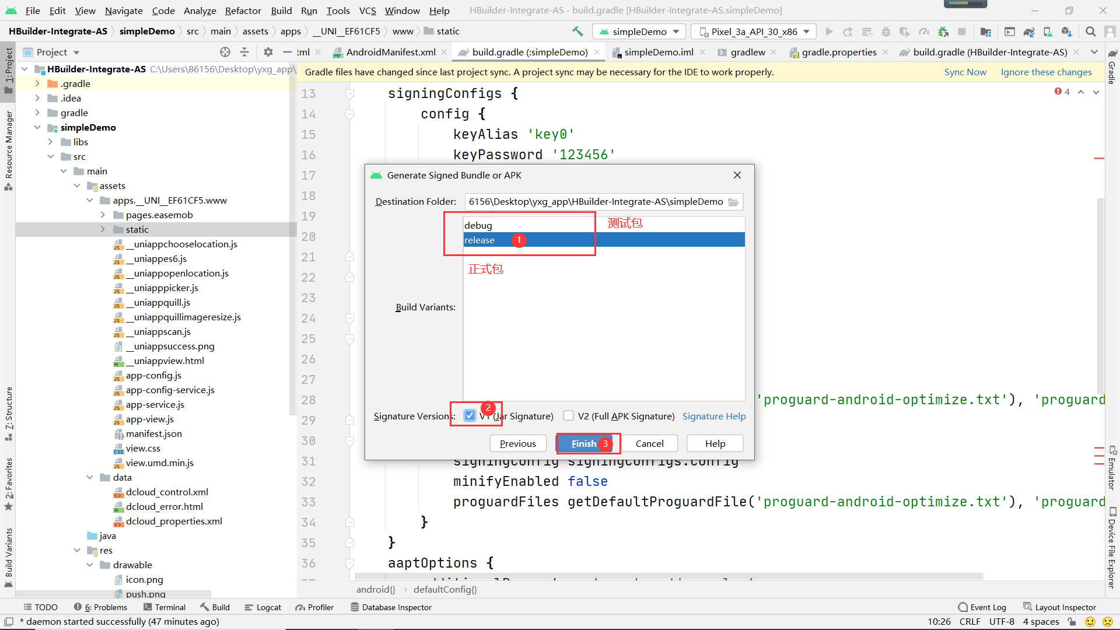Switch to the AndroidManifest.xml tab

pyautogui.click(x=390, y=52)
